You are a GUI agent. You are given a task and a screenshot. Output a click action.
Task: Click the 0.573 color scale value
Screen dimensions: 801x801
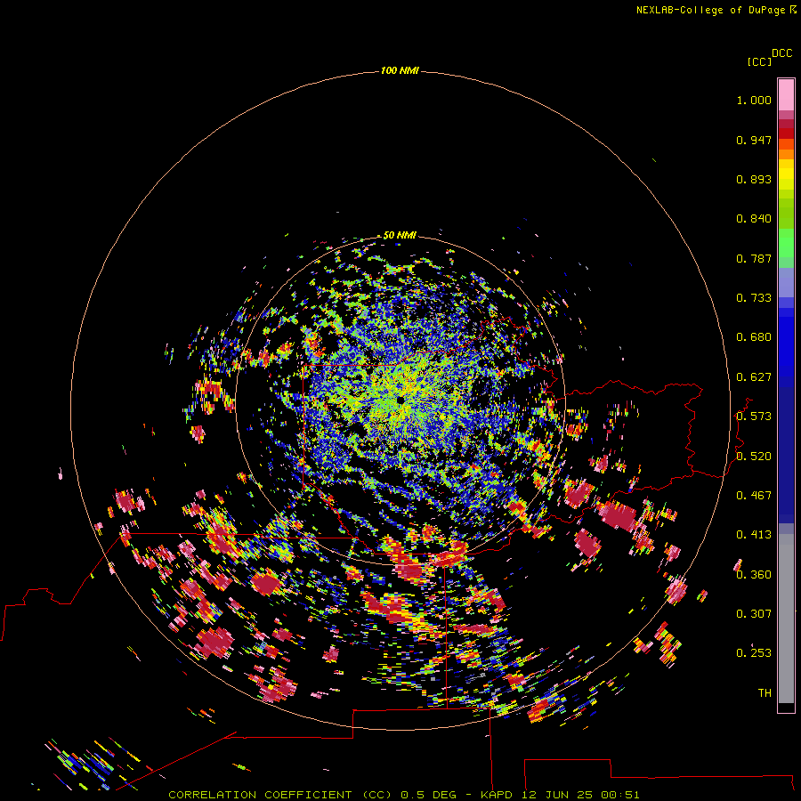coord(754,417)
